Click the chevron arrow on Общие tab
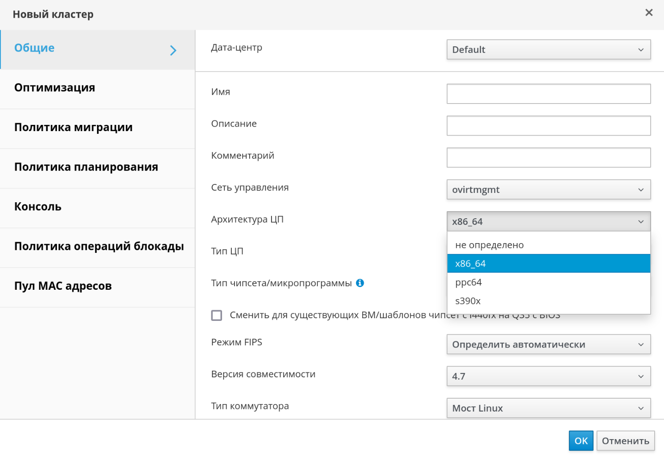 tap(173, 50)
